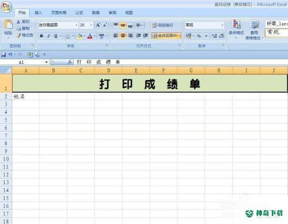Image resolution: width=288 pixels, height=224 pixels.
Task: Toggle Italic formatting button
Action: pos(48,36)
